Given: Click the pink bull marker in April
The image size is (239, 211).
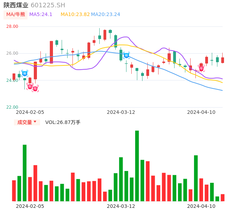Looking at the screenshot, I should click(201, 68).
